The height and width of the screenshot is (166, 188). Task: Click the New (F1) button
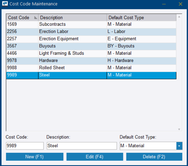tap(35, 157)
